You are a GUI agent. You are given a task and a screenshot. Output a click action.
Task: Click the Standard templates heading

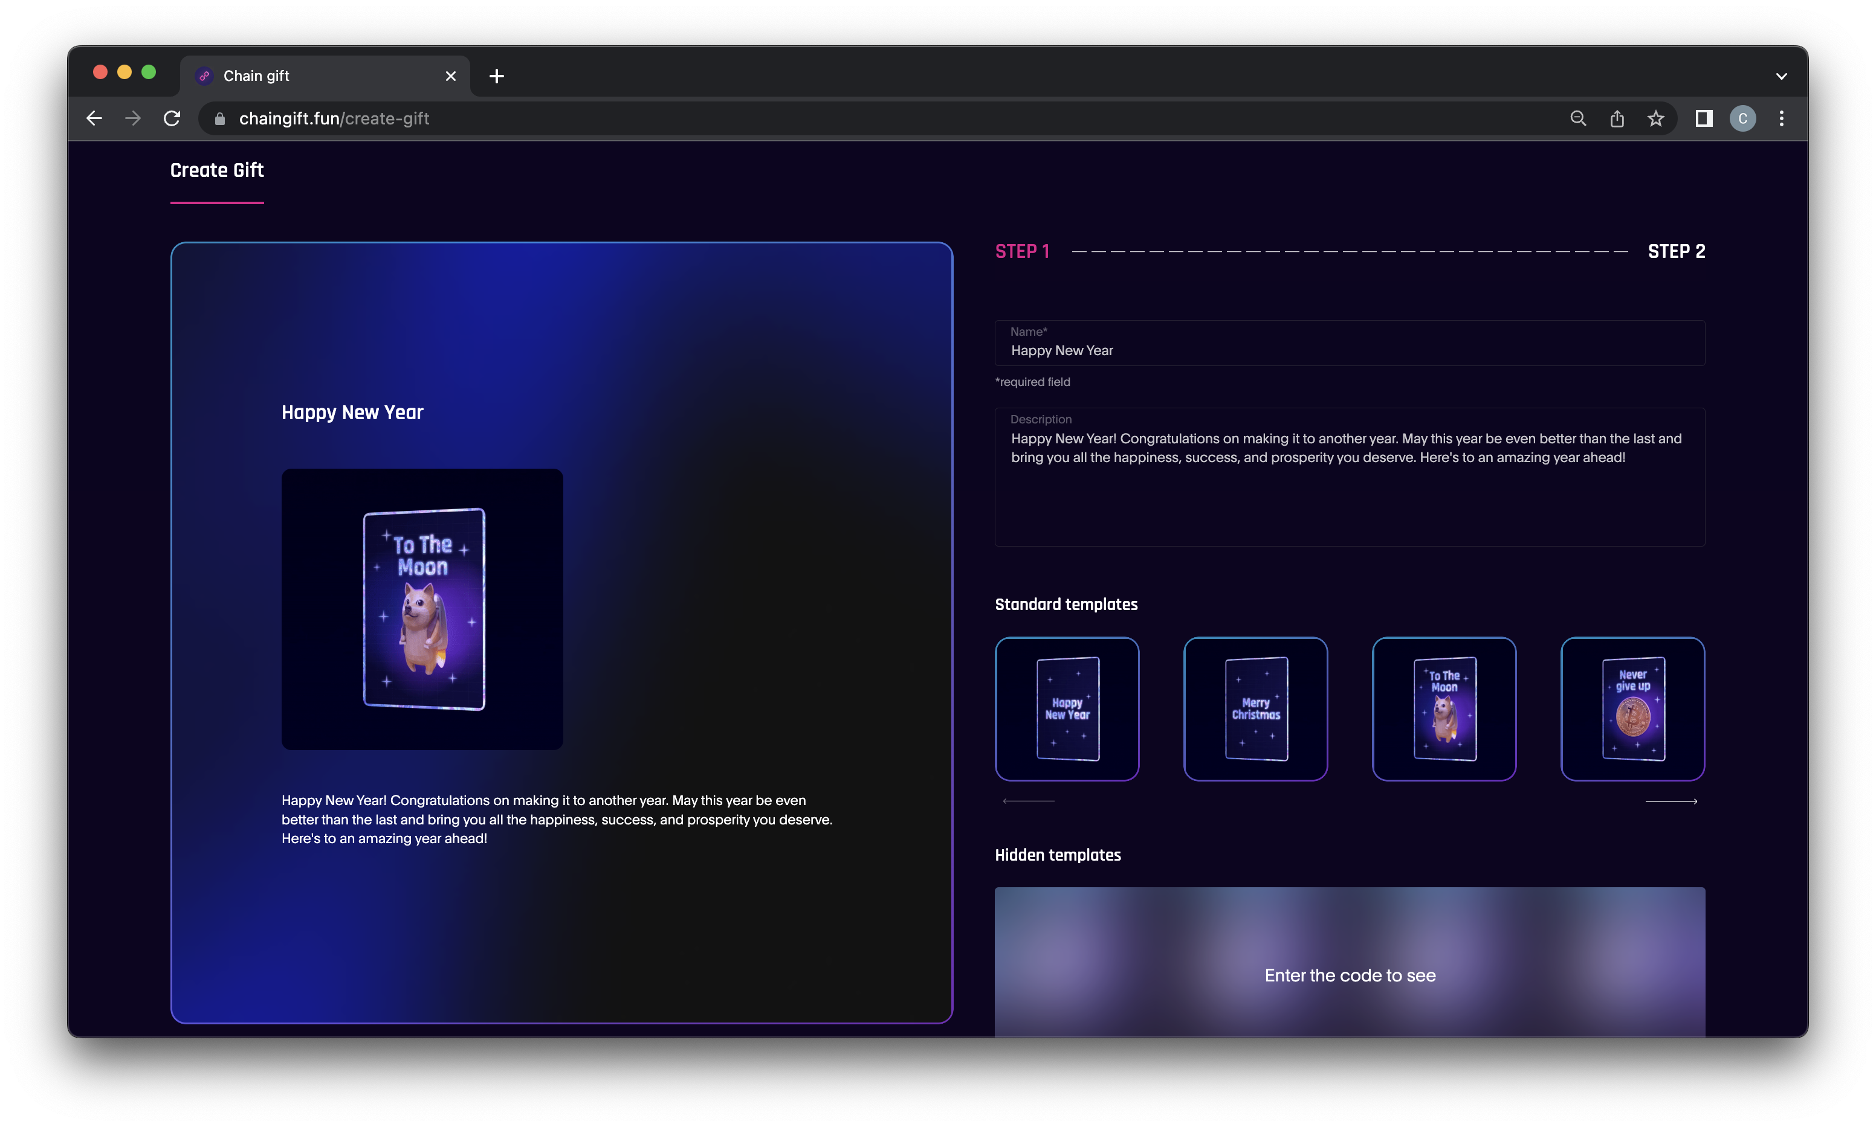tap(1066, 605)
